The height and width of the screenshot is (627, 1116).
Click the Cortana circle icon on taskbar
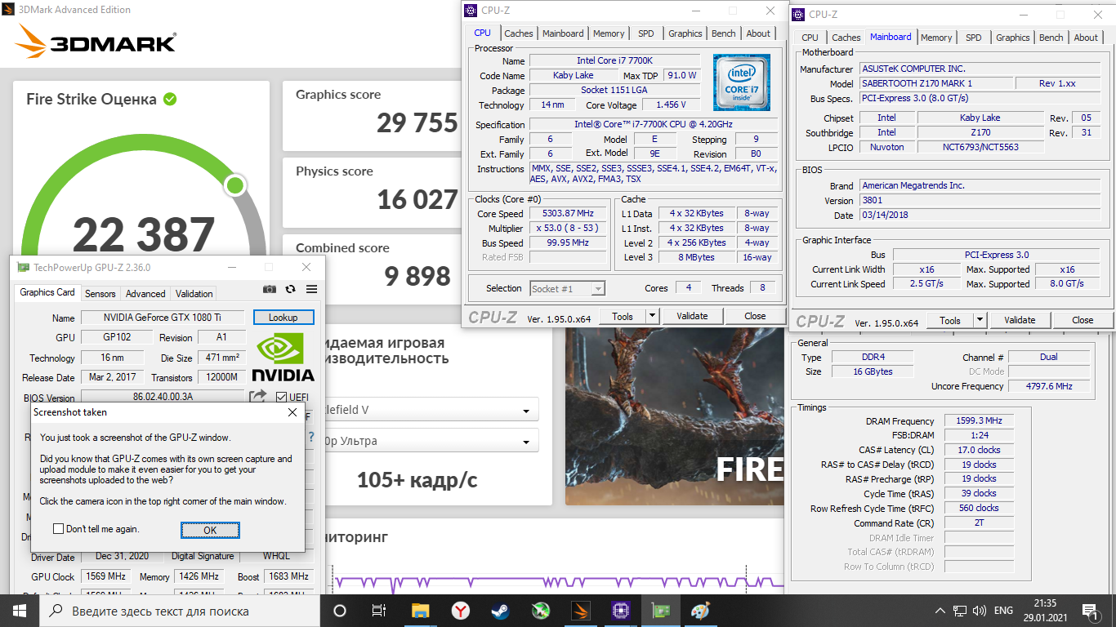click(340, 611)
